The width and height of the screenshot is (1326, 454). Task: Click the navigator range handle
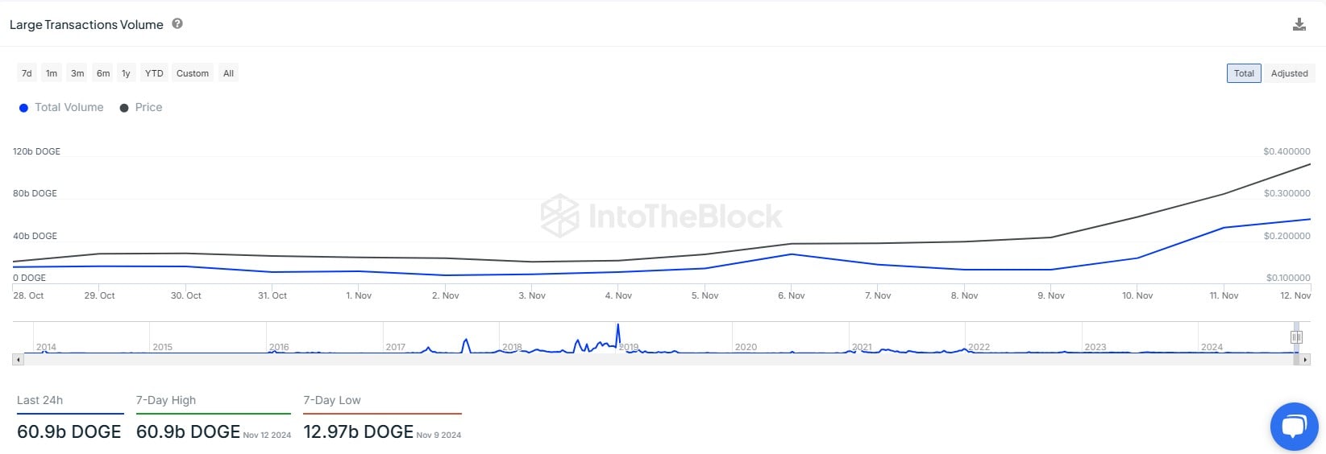(1296, 337)
